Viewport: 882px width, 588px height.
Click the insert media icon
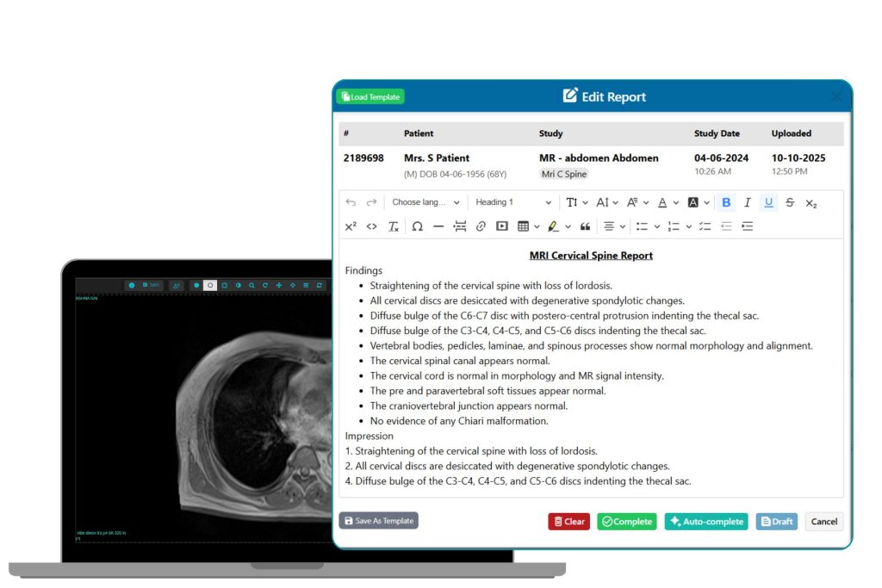(x=502, y=226)
